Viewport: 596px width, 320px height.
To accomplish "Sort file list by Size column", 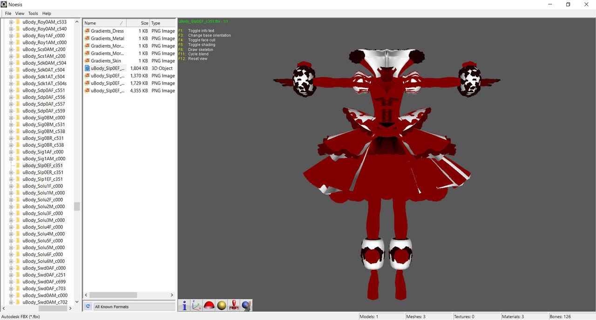I will (x=138, y=23).
